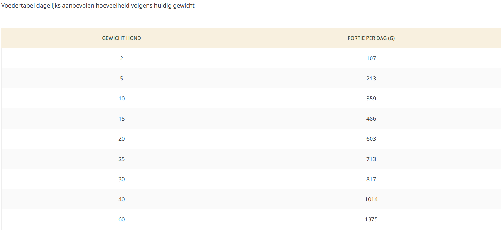504x233 pixels.
Task: Click the weight cell showing 5
Action: 122,79
